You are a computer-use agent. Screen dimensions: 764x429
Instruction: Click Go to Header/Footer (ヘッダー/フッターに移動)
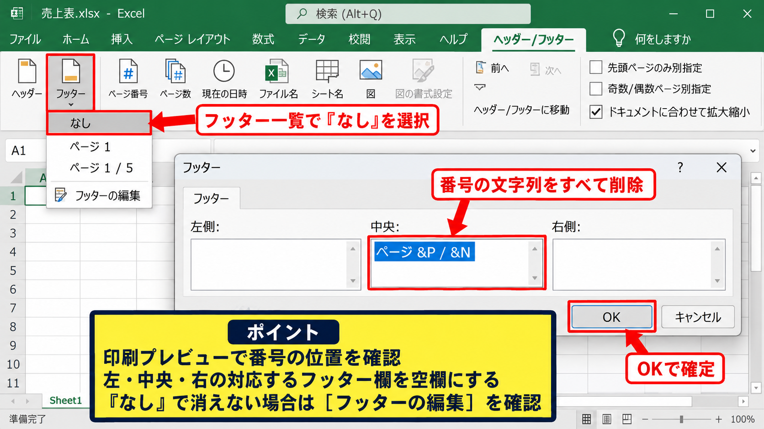coord(521,110)
